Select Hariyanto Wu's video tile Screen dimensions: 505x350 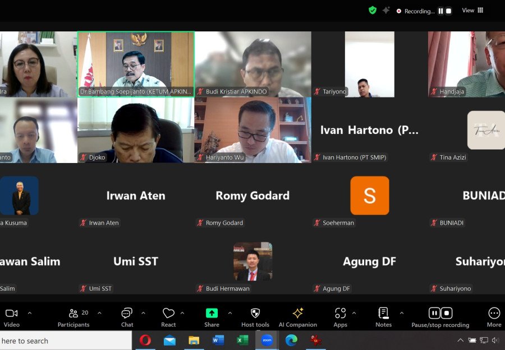(x=253, y=130)
